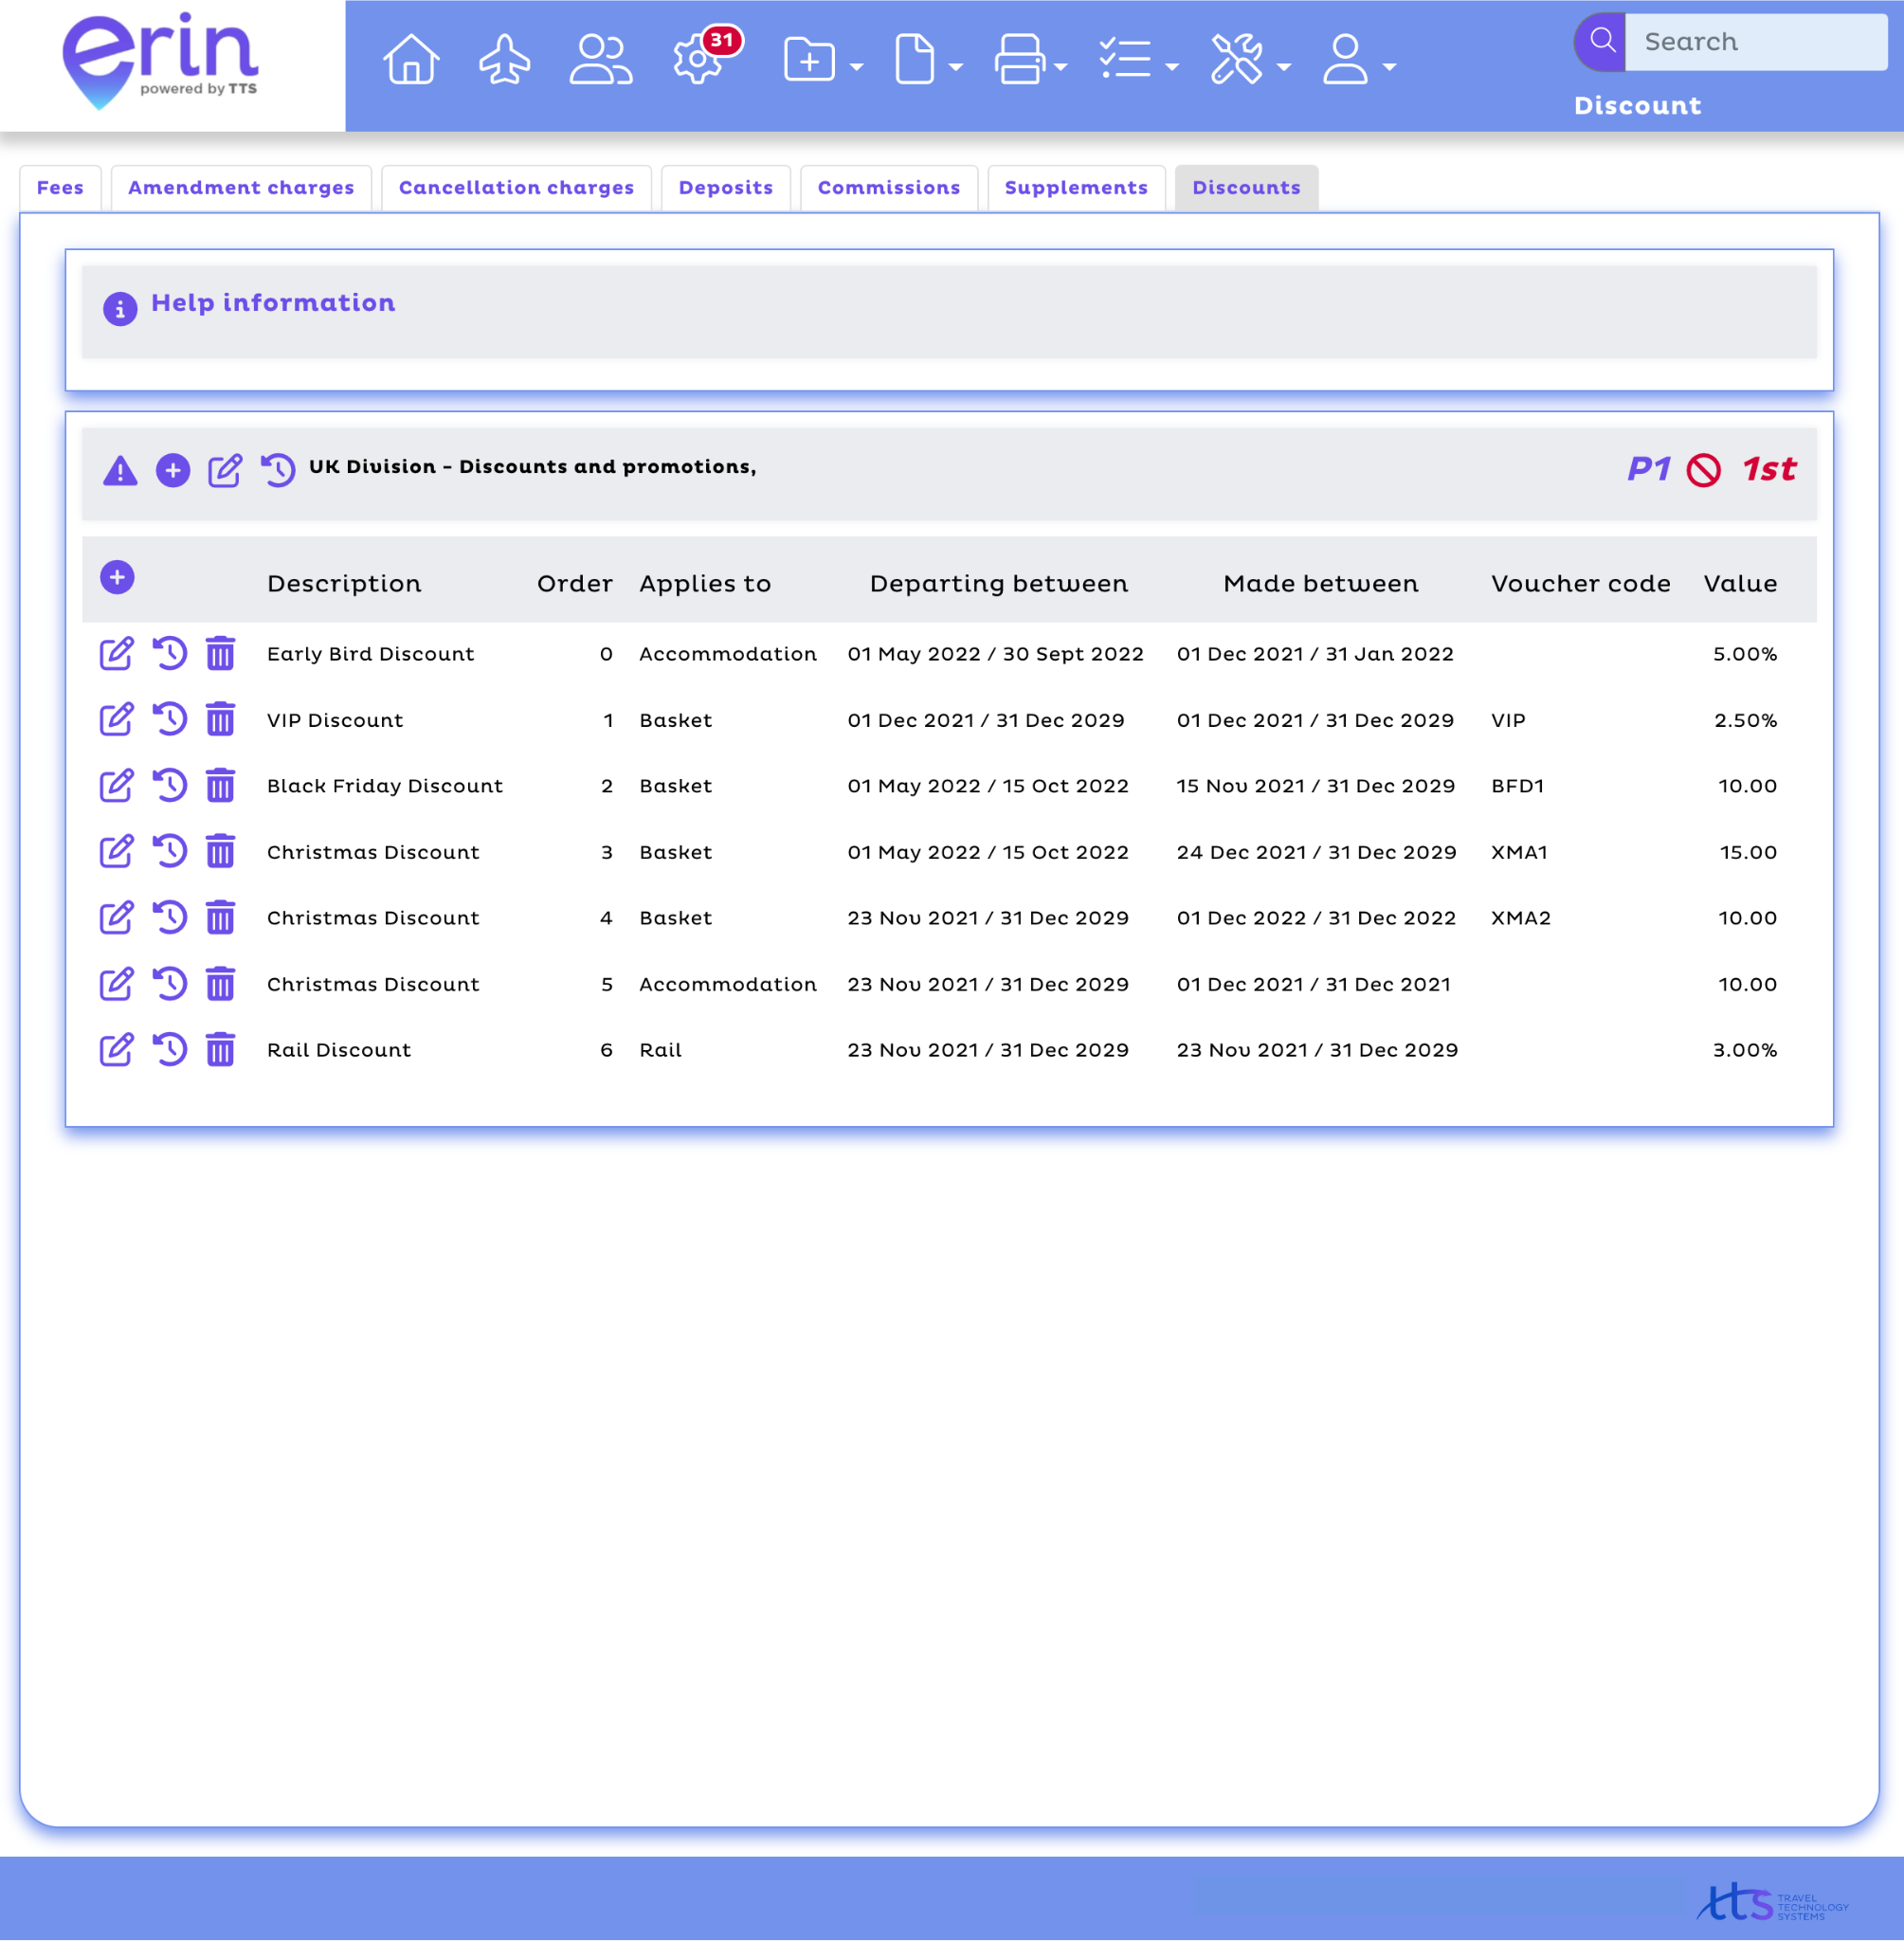Click warning triangle in UK Division header
Image resolution: width=1904 pixels, height=1941 pixels.
120,470
